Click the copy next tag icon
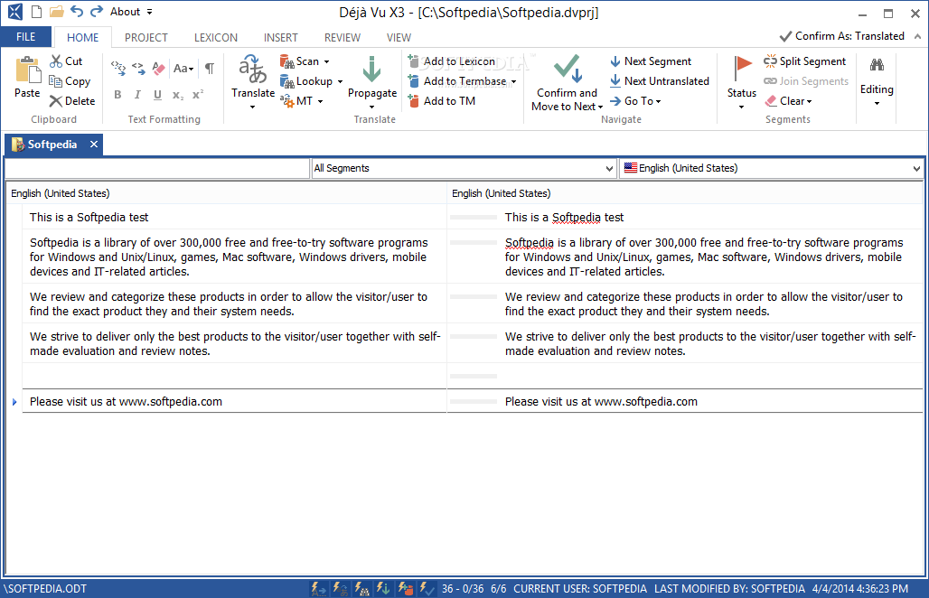This screenshot has height=598, width=929. click(138, 68)
